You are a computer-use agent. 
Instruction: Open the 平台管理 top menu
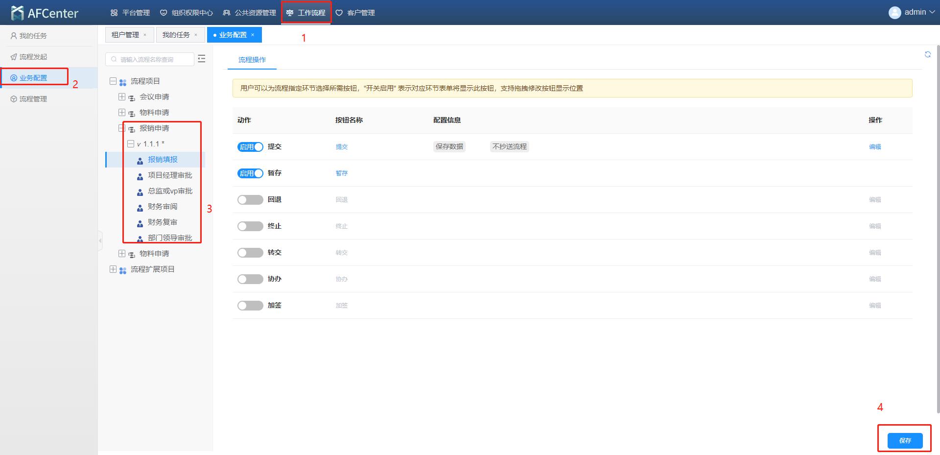(130, 13)
